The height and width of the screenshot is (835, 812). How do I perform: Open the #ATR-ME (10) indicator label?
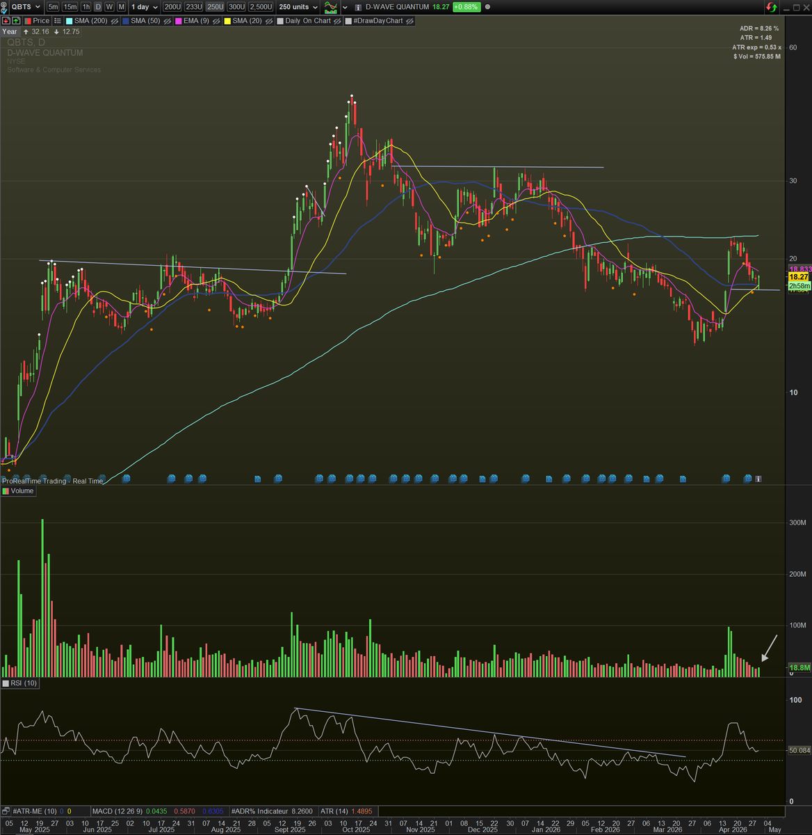35,811
